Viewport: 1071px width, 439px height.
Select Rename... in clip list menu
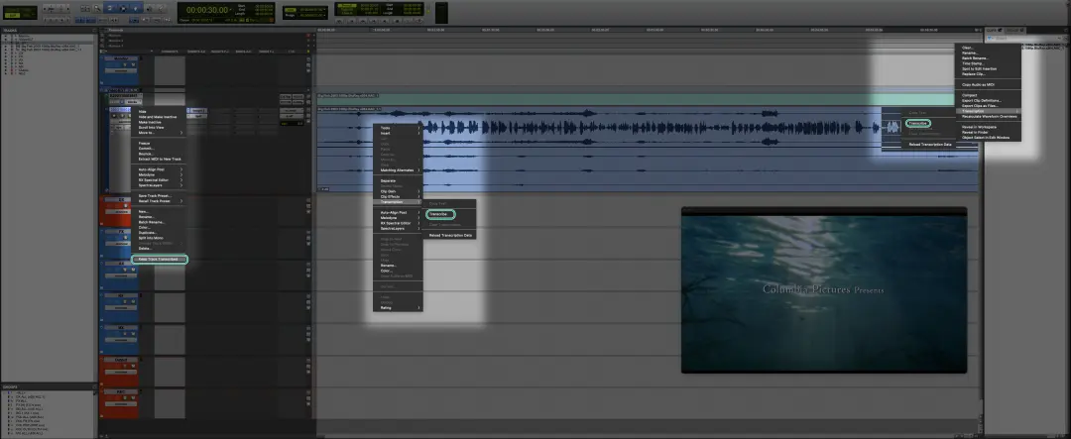[x=988, y=54]
